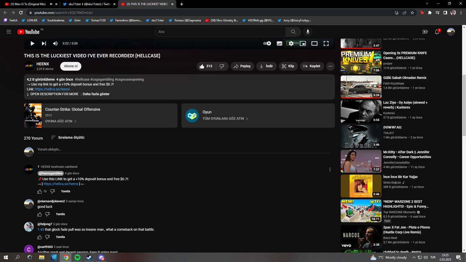Subscribe using Abone ol button
The width and height of the screenshot is (466, 262).
coord(71,66)
